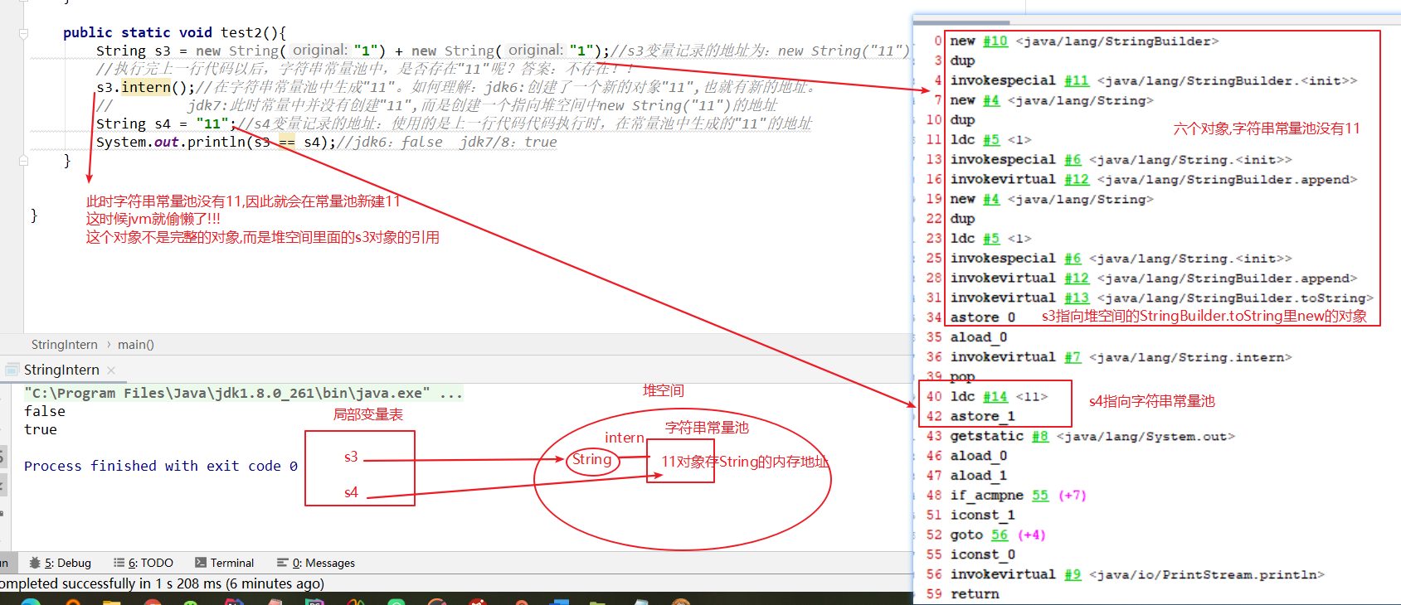Click 'astore_1' bytecode instruction at offset 42
Screen dimensions: 1401x605
tap(983, 416)
